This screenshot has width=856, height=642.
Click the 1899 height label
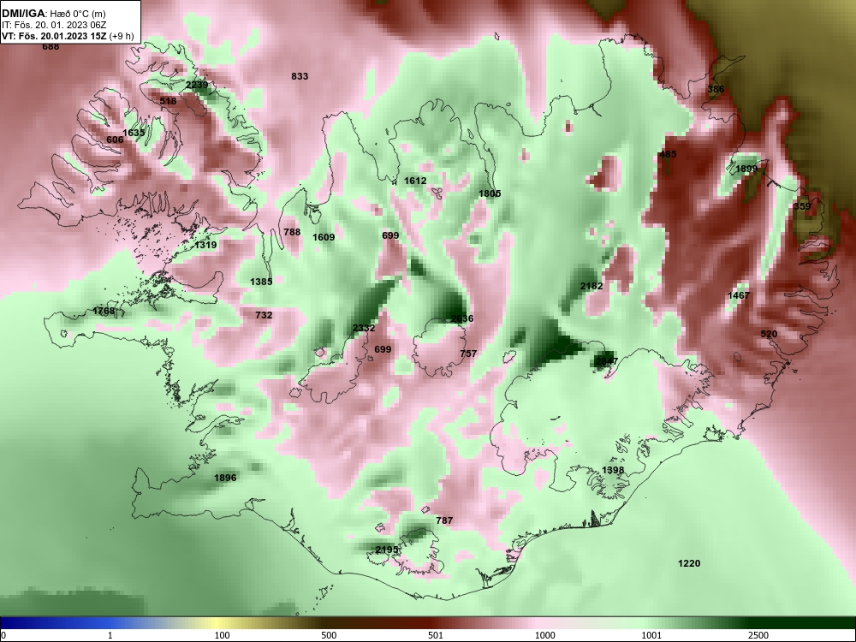coord(746,169)
